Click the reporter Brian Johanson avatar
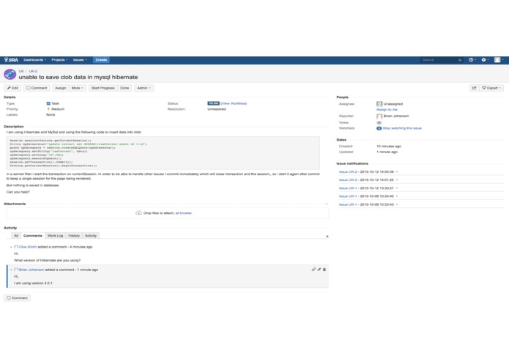This screenshot has width=509, height=362. tap(379, 117)
